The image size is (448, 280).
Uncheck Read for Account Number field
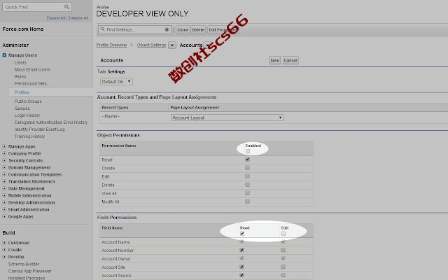(241, 250)
